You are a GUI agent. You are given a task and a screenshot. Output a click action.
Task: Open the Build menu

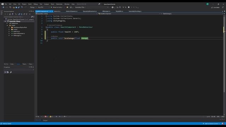(30, 4)
